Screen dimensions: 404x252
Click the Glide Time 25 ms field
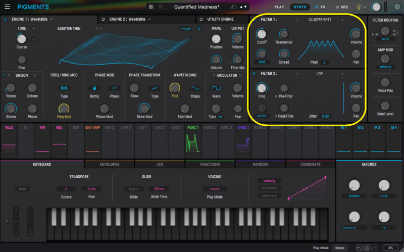tap(159, 189)
